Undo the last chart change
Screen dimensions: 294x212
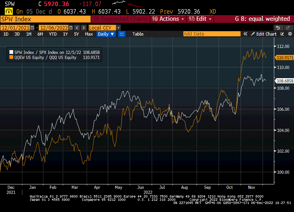[x=278, y=28]
